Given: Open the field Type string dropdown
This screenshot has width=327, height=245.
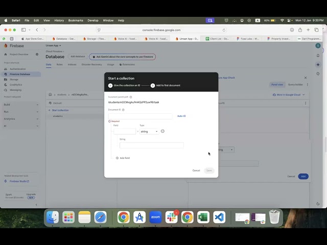Looking at the screenshot, I should click(x=149, y=132).
